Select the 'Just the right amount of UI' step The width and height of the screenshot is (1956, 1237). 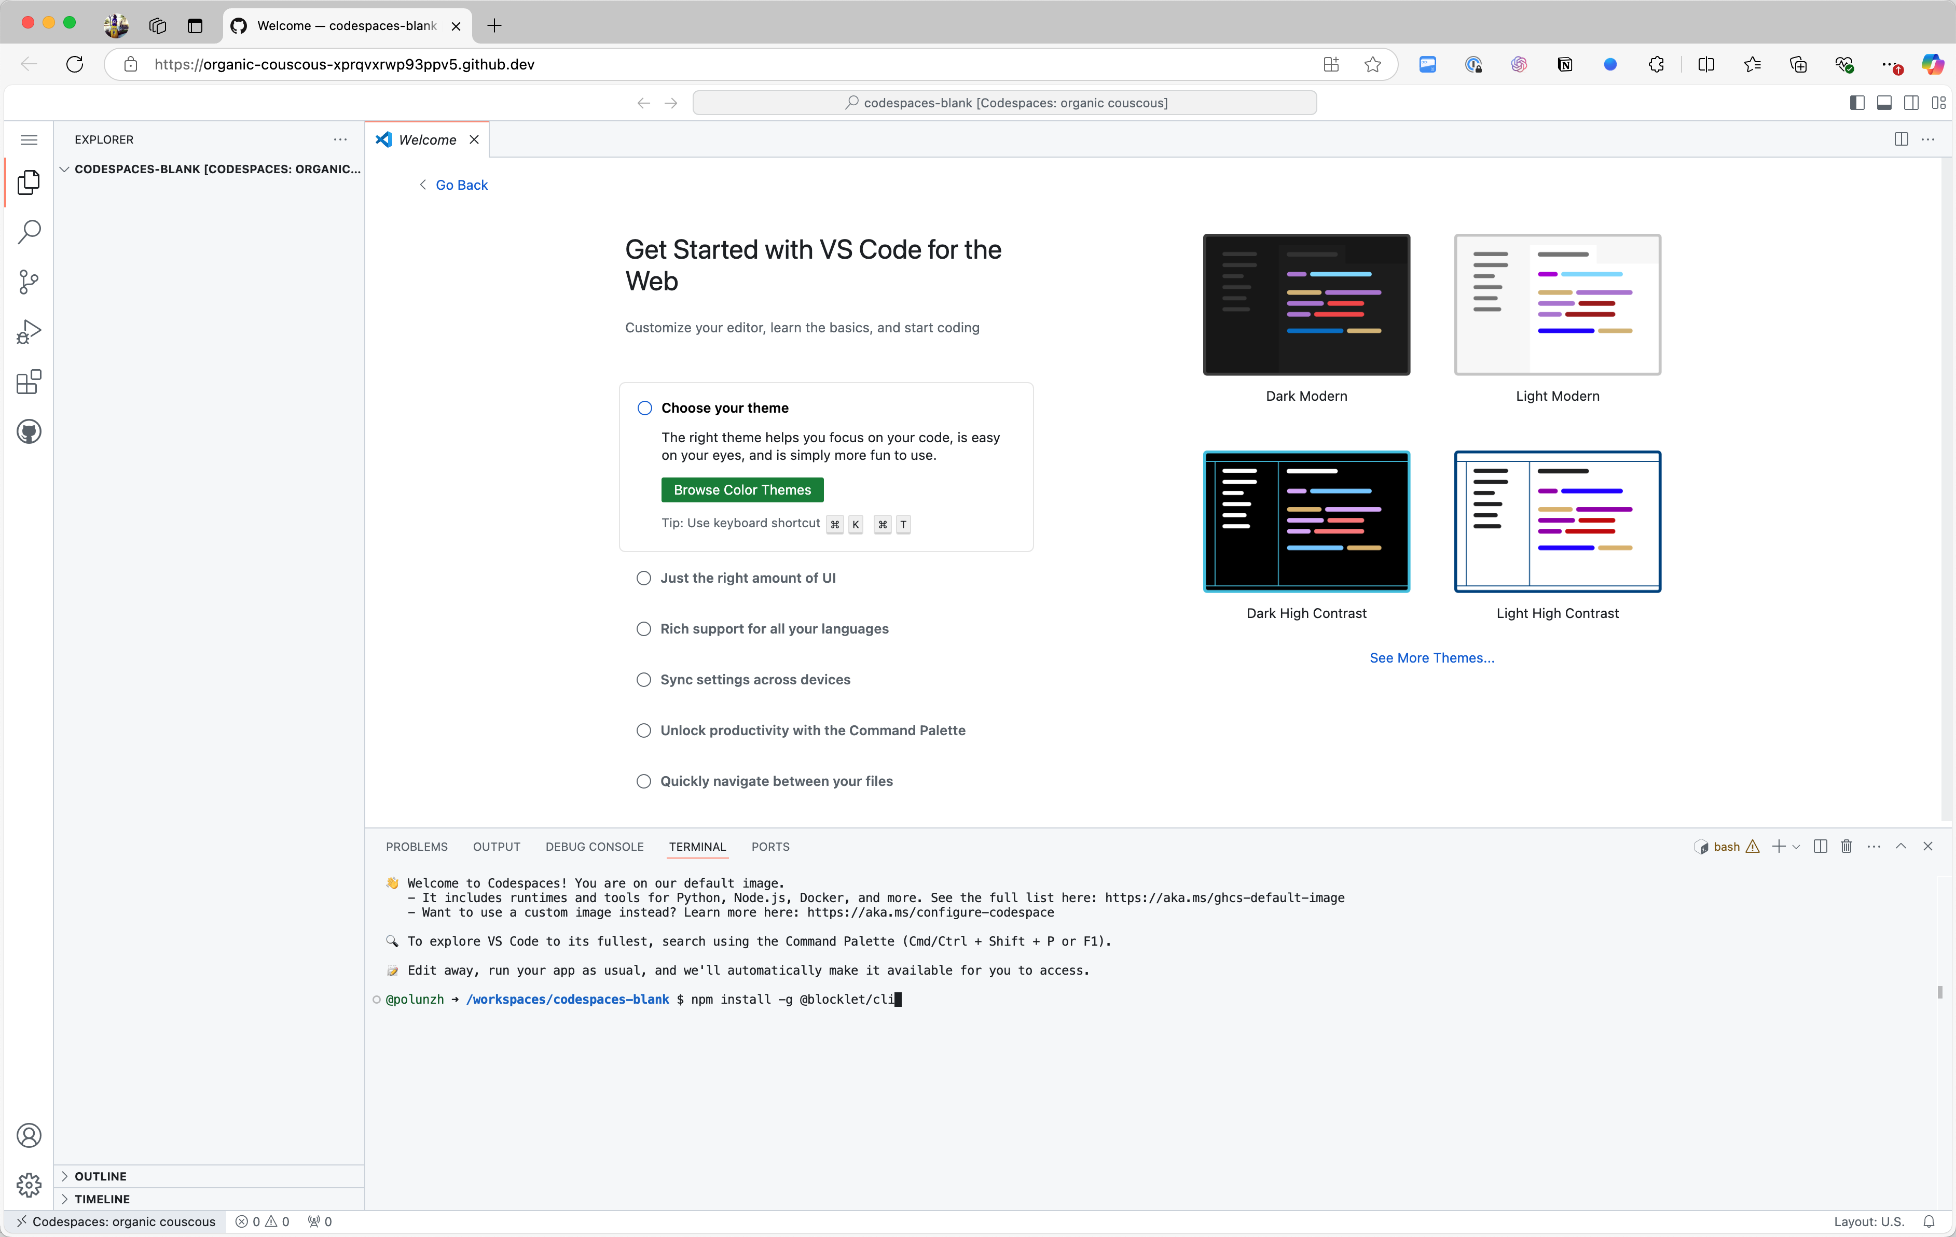pyautogui.click(x=747, y=578)
